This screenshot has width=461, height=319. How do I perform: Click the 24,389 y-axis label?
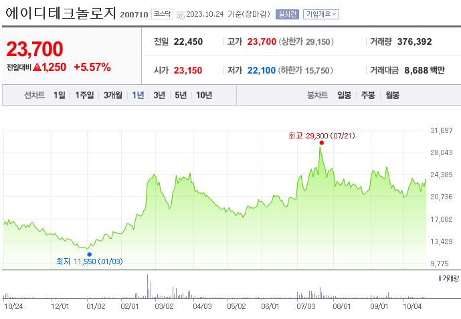[x=442, y=175]
